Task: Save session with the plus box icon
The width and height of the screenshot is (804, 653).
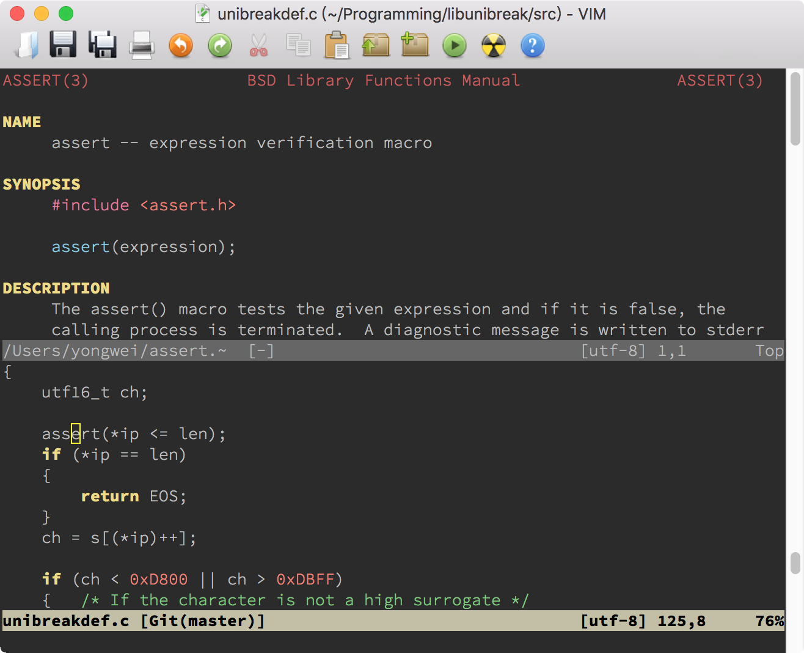Action: pyautogui.click(x=415, y=45)
